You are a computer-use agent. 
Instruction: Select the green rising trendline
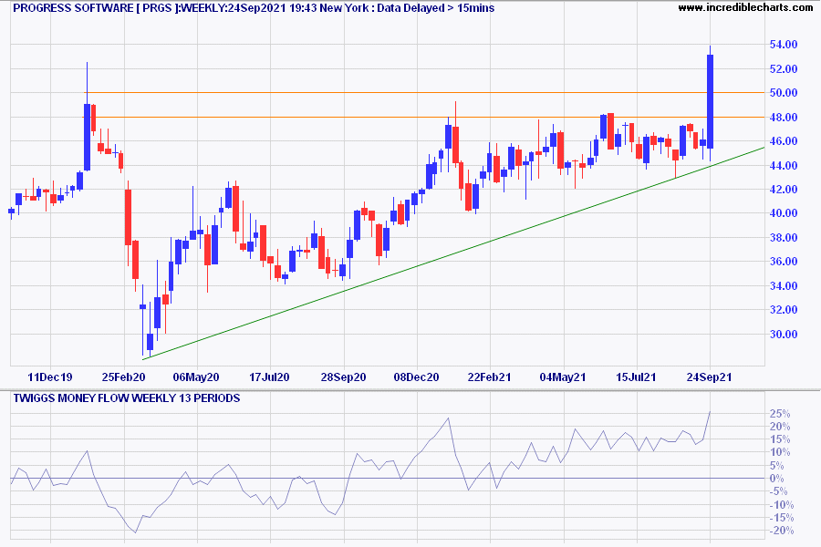point(453,253)
